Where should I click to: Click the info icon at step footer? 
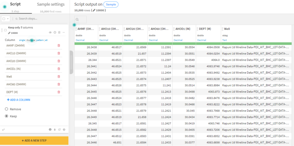point(50,130)
